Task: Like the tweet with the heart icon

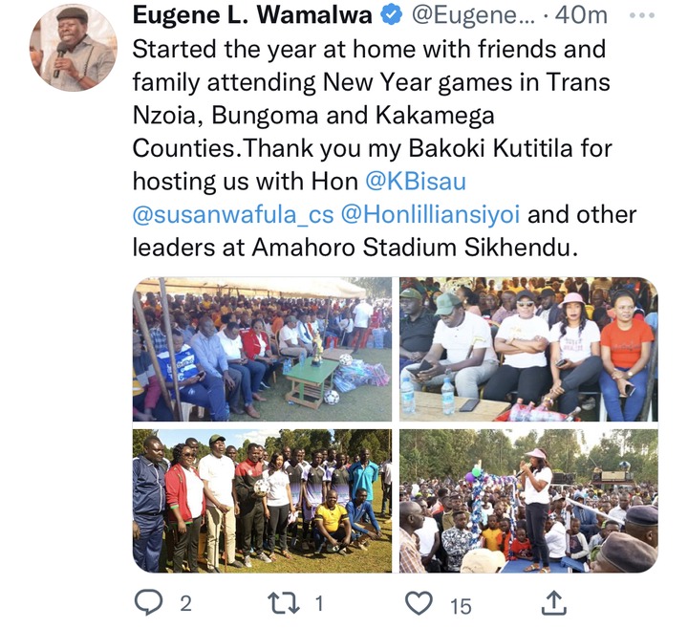Action: (419, 603)
